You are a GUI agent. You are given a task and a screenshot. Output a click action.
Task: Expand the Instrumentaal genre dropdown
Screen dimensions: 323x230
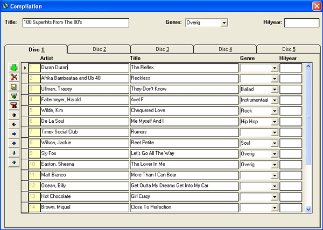click(x=275, y=100)
